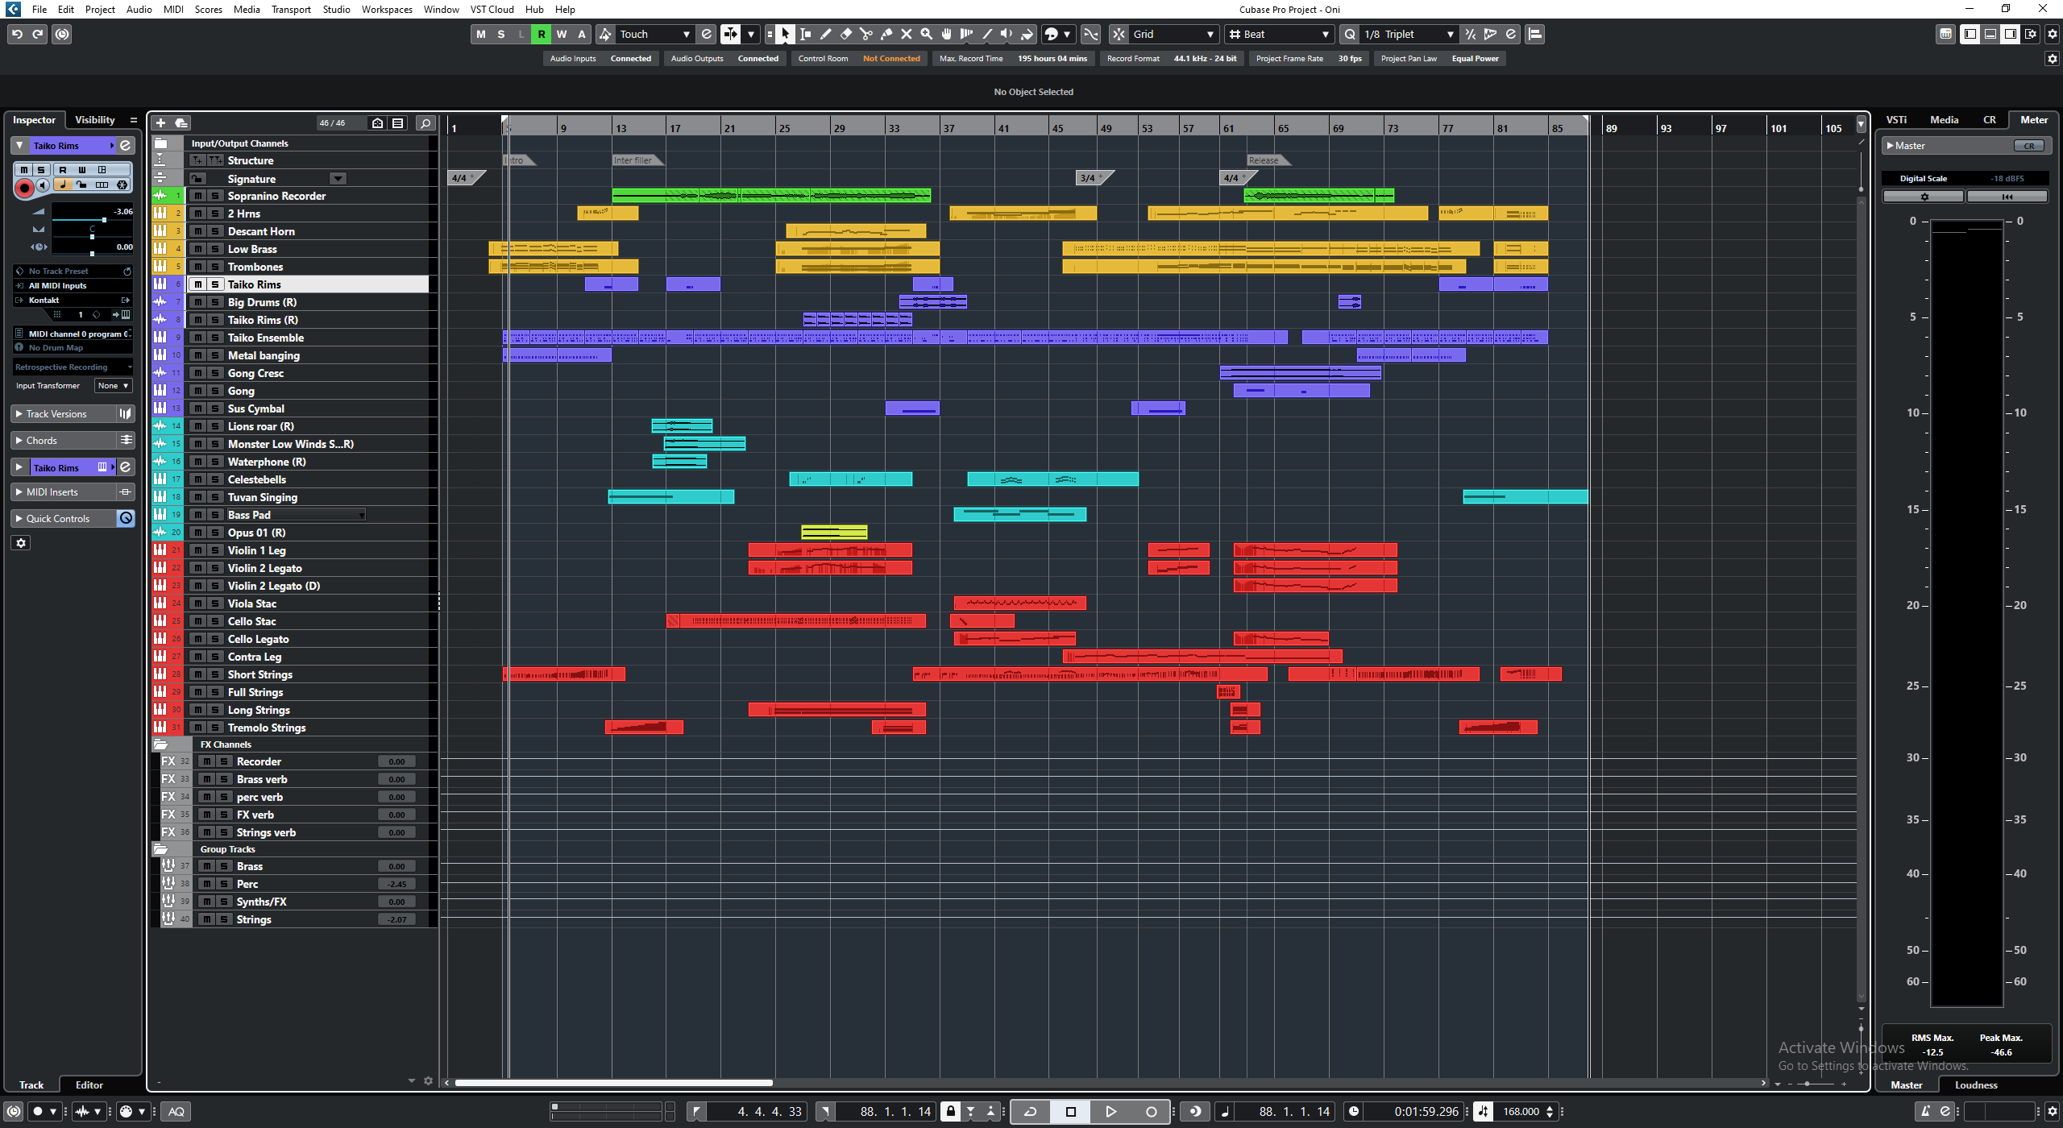This screenshot has height=1128, width=2063.
Task: Toggle green Read automation button
Action: [542, 34]
